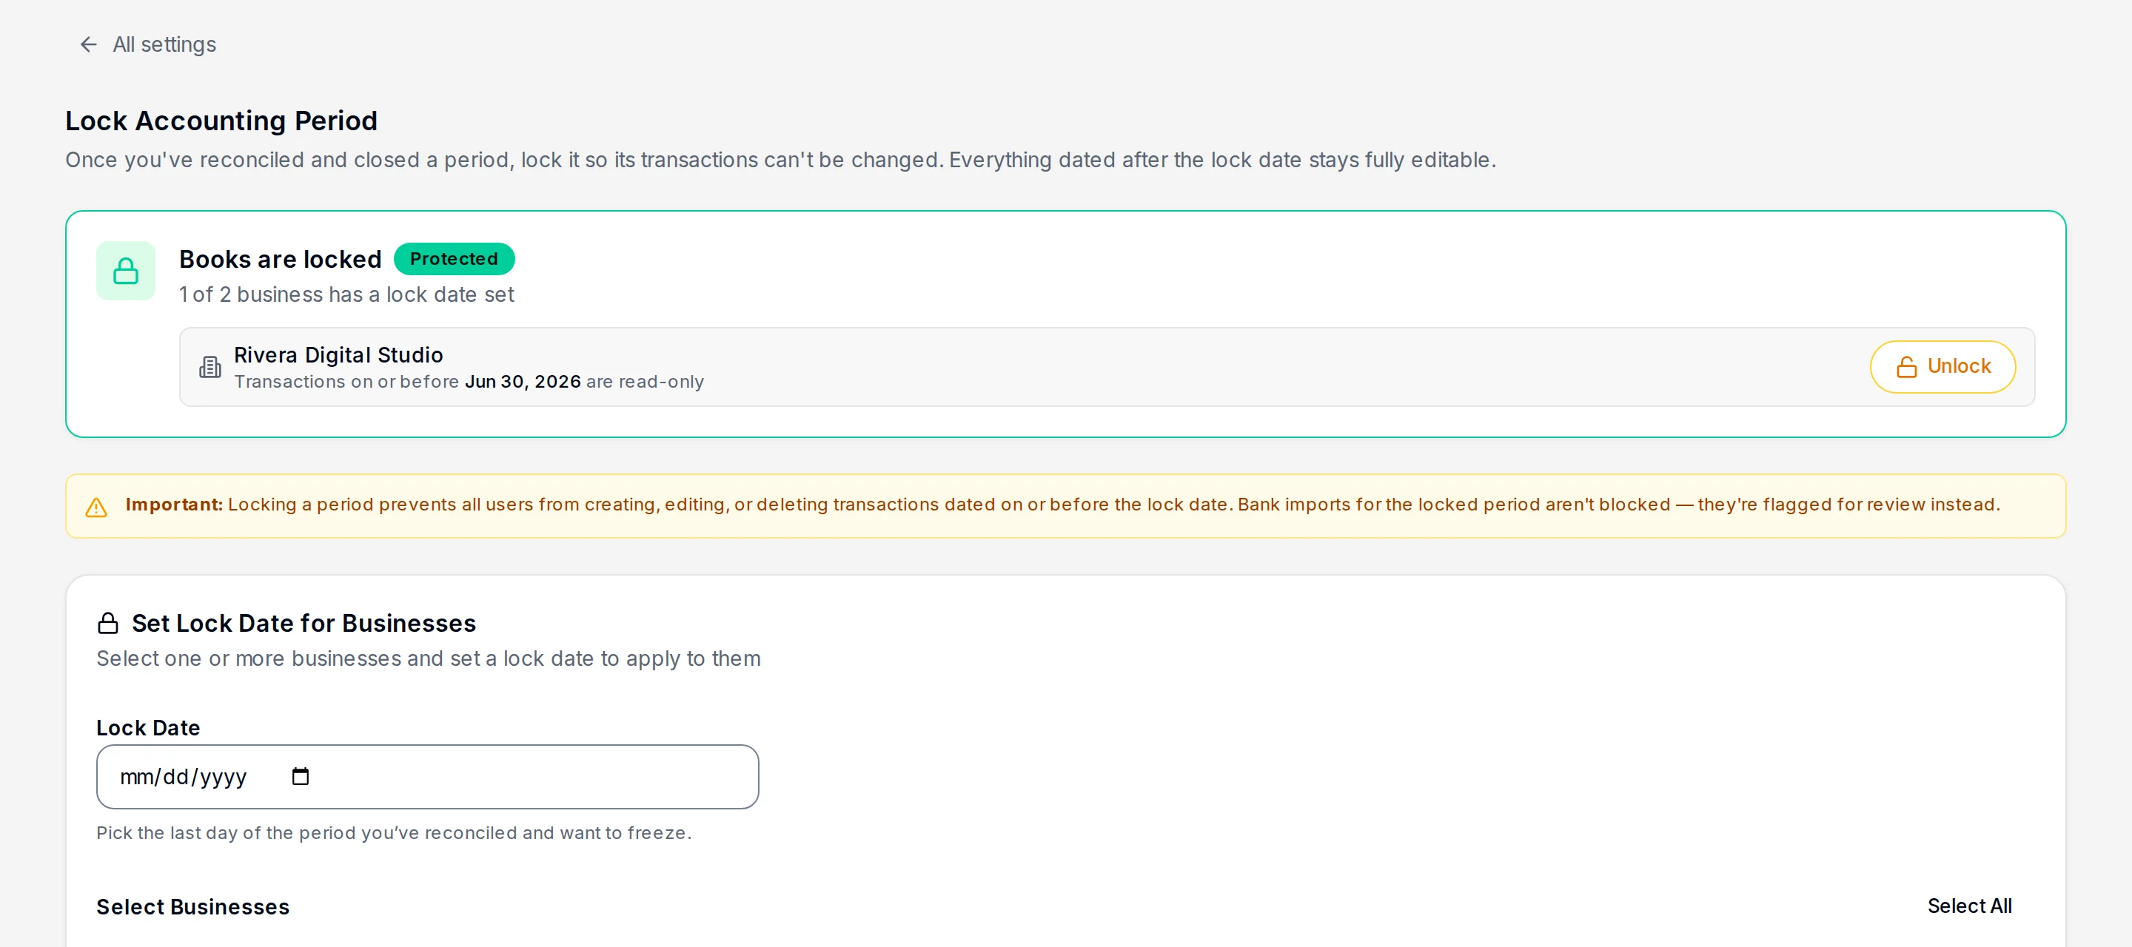Click Select All businesses
Screen dimensions: 2132x947
click(1969, 906)
